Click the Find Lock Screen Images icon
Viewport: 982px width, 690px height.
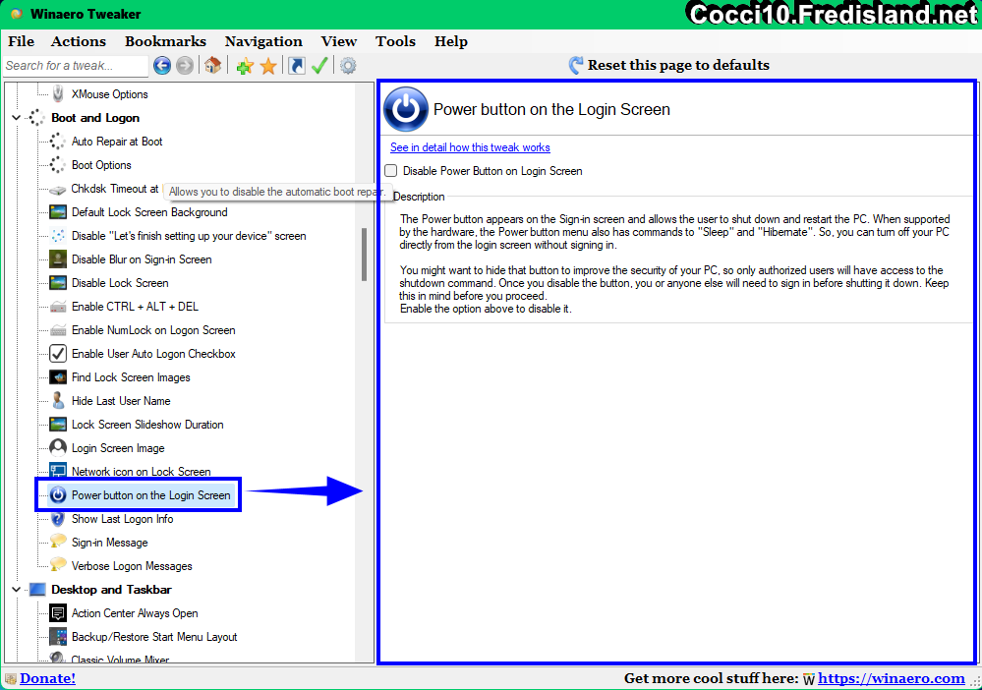tap(58, 377)
